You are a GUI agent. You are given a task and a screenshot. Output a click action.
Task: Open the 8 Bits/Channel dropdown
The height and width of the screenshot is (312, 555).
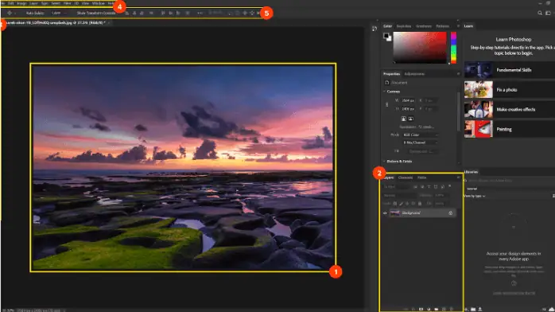pyautogui.click(x=420, y=142)
